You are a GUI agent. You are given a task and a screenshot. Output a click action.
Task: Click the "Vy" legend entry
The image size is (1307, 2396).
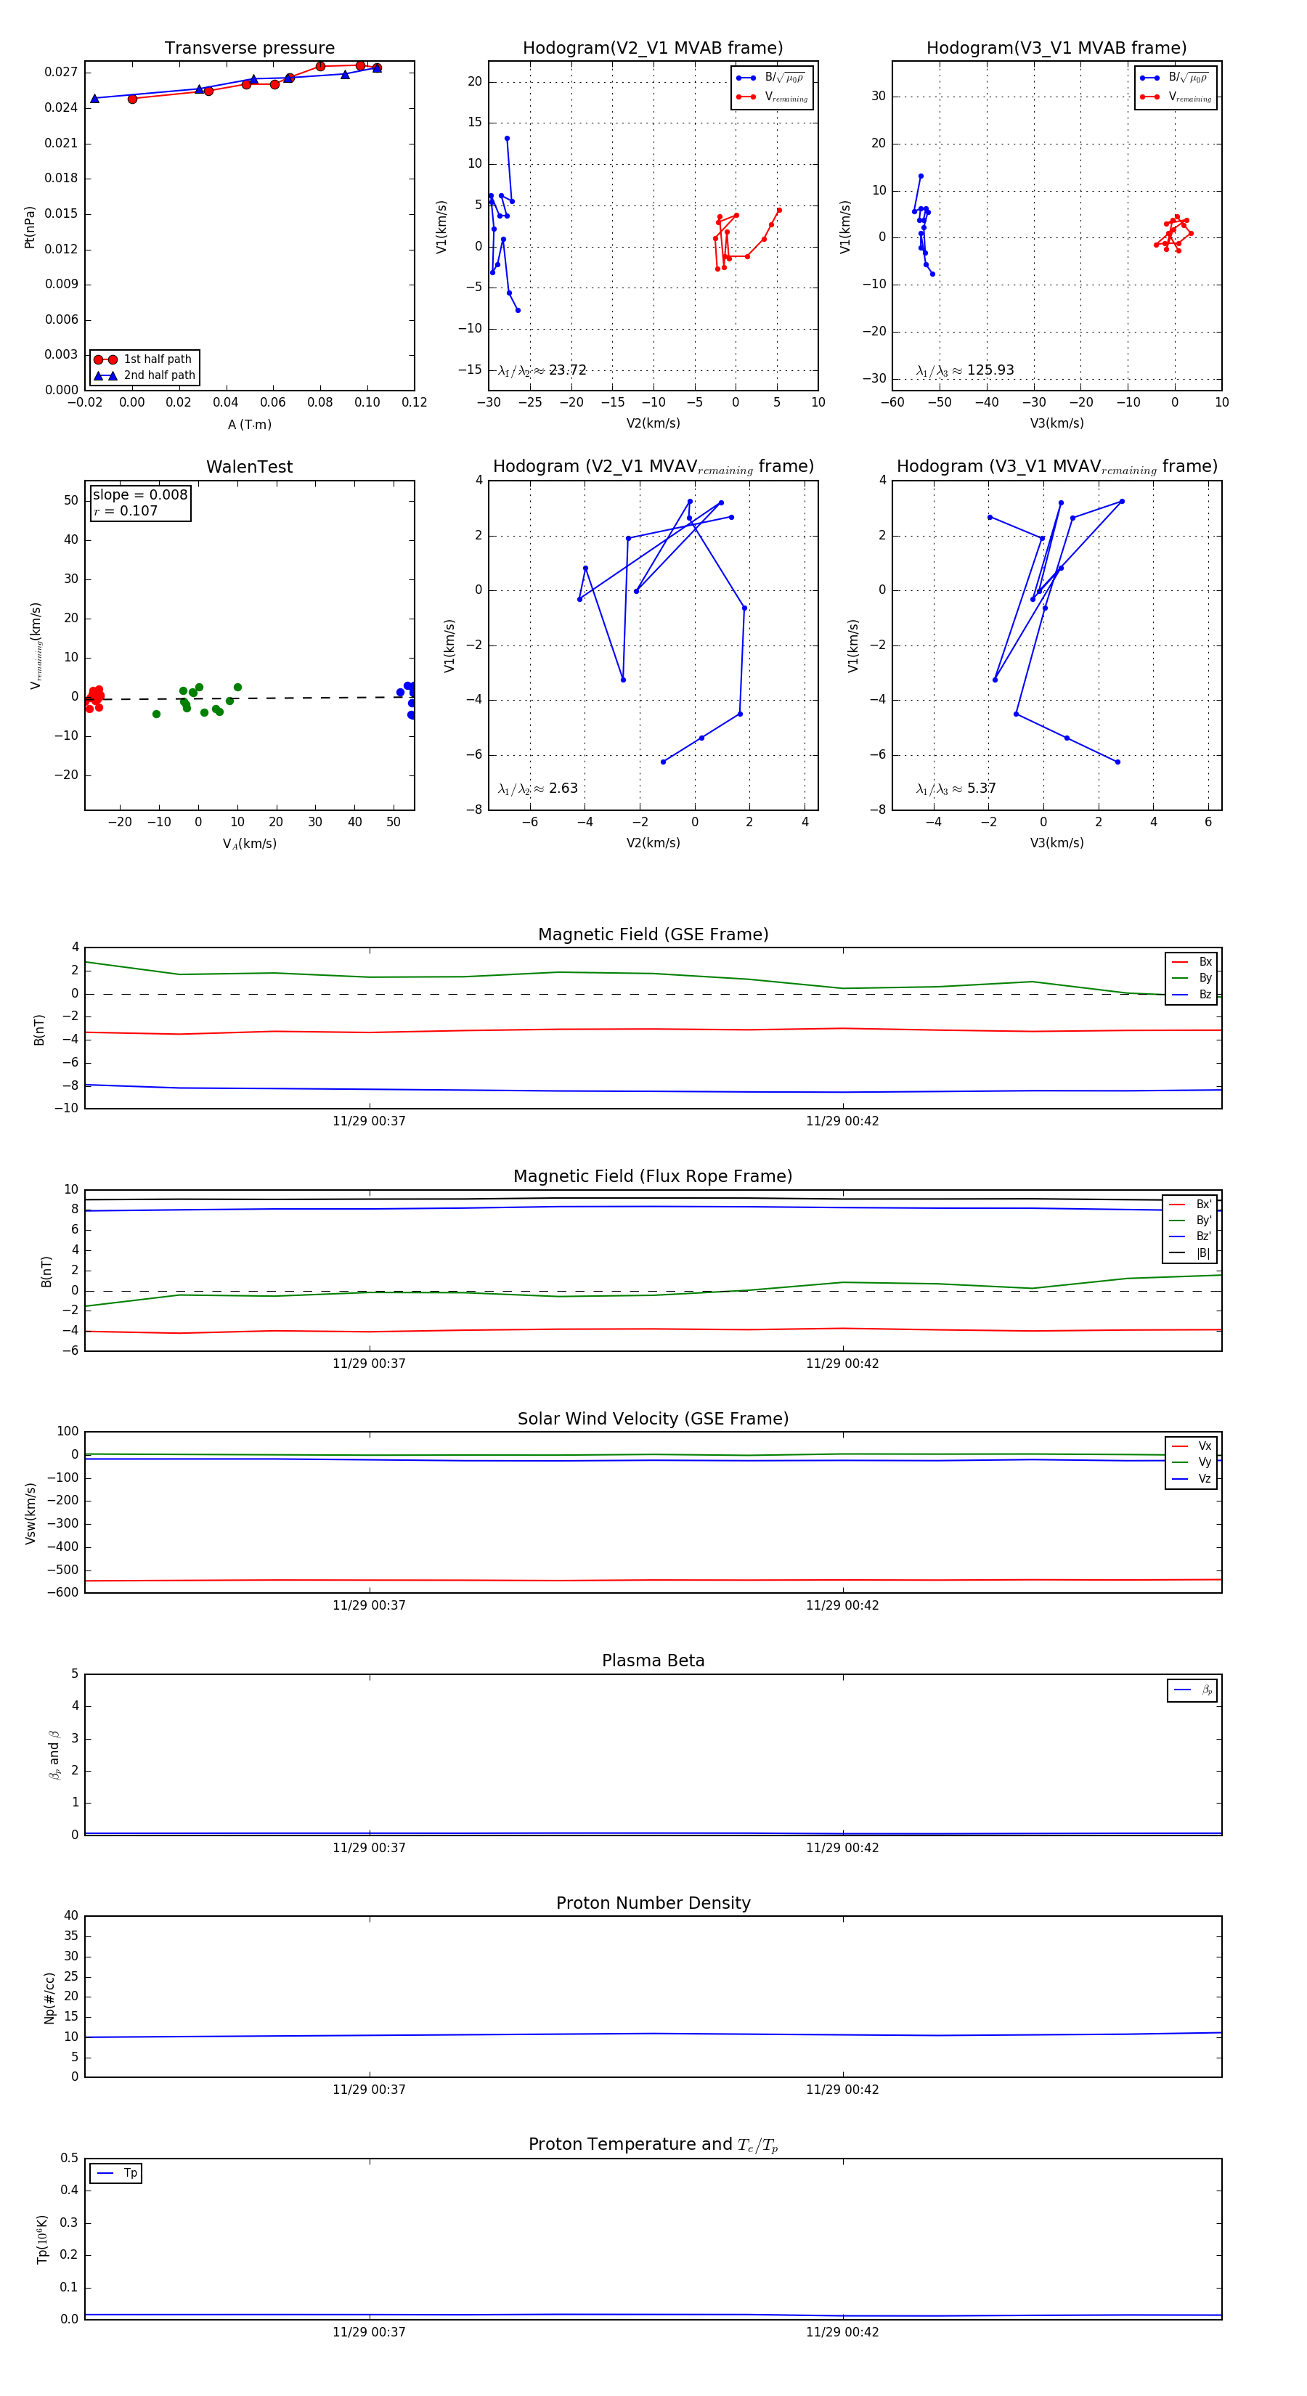[1192, 1462]
